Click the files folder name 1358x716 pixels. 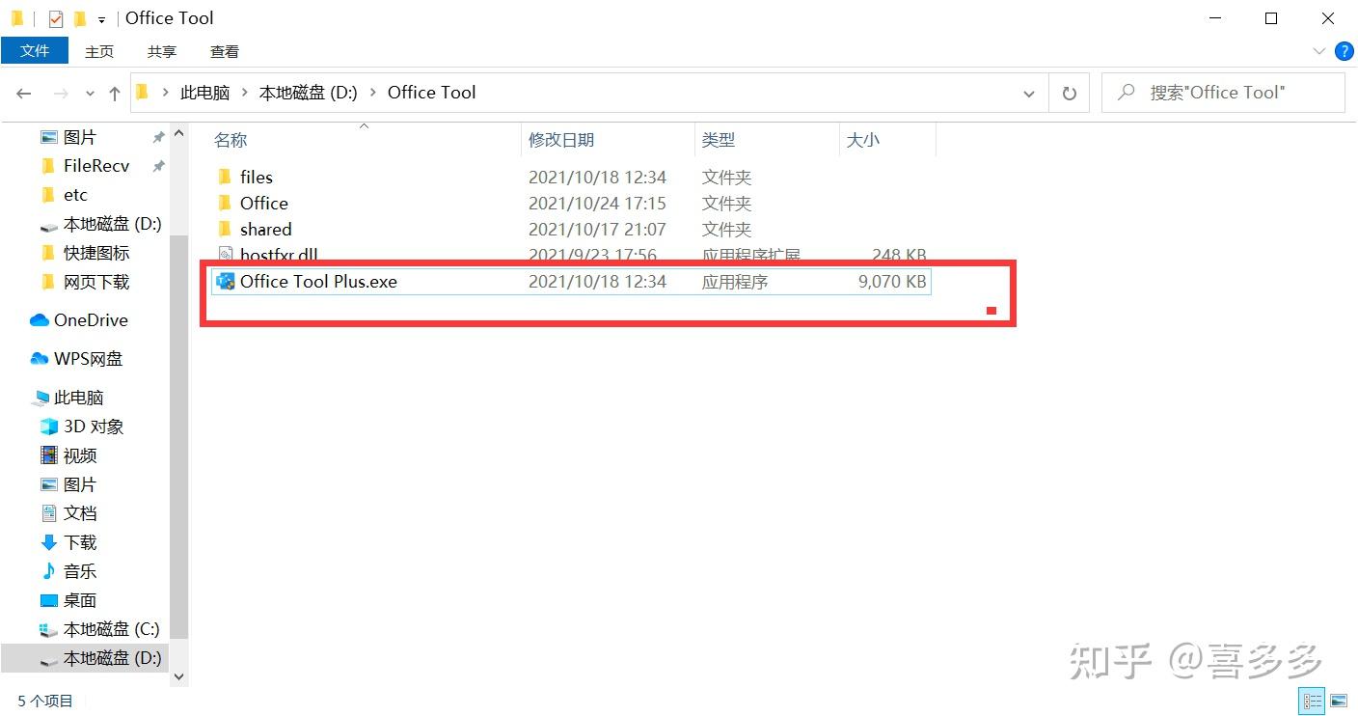pos(257,177)
